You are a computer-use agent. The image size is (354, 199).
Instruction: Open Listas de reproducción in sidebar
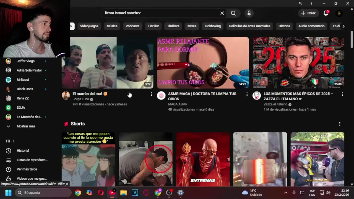click(x=26, y=160)
